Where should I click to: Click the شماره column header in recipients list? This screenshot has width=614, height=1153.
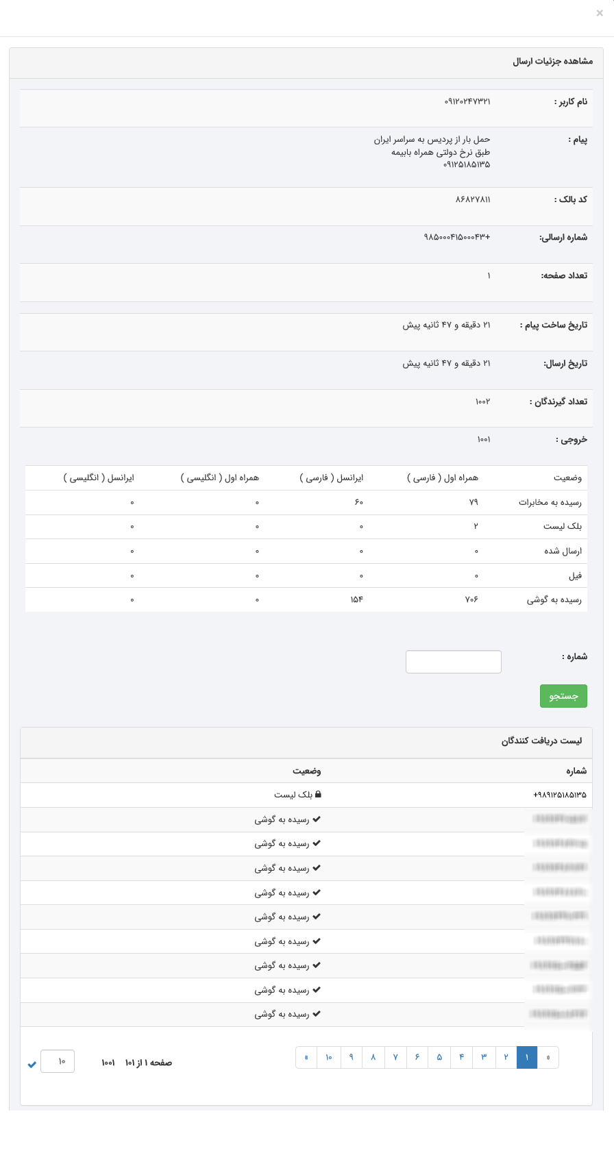pyautogui.click(x=576, y=771)
